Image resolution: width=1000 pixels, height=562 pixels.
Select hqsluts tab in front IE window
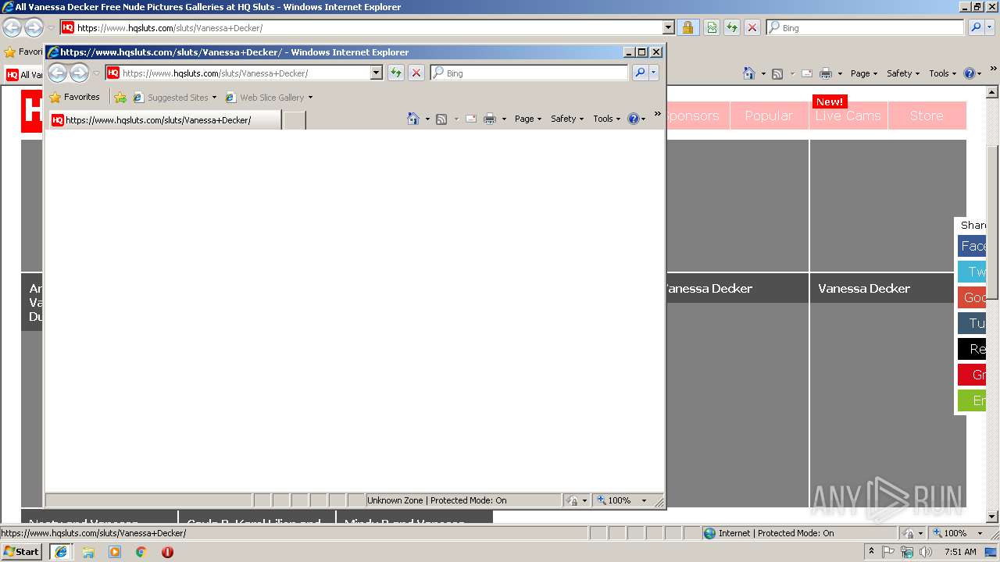(x=165, y=120)
